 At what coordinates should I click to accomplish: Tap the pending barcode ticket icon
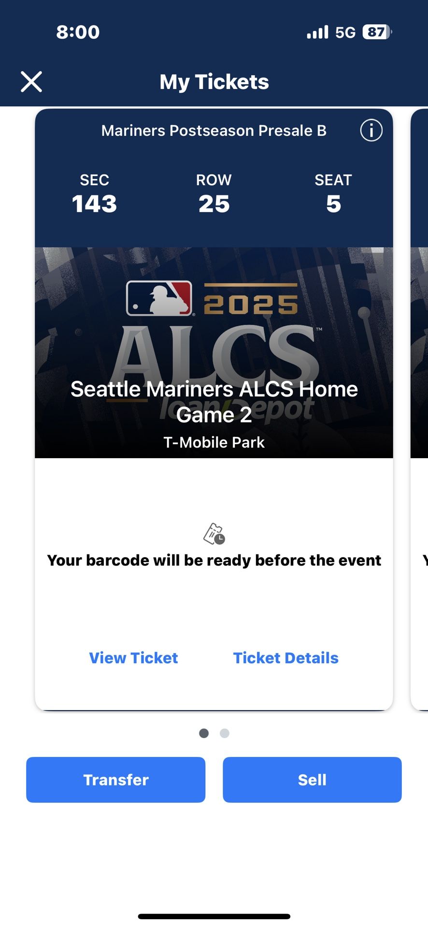(x=214, y=534)
